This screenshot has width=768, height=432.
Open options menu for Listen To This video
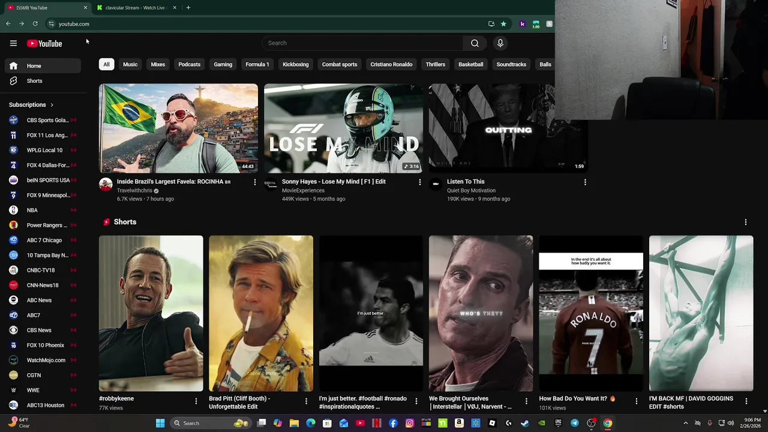(585, 182)
